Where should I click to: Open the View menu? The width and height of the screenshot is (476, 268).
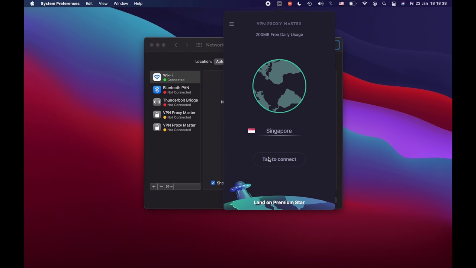click(x=103, y=3)
